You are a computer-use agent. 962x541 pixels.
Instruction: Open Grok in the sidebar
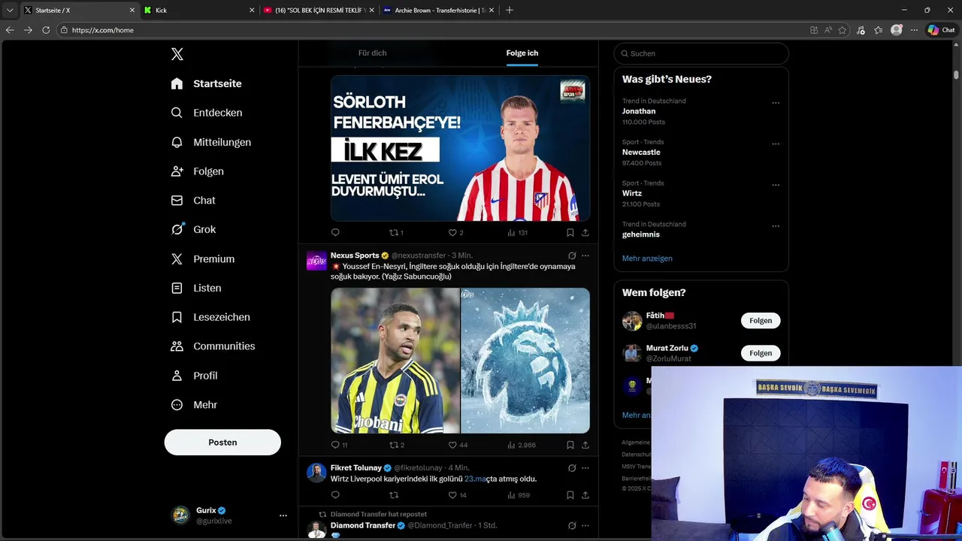[193, 230]
